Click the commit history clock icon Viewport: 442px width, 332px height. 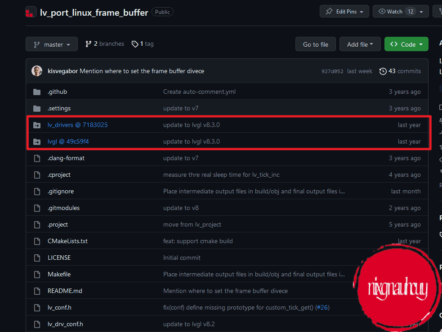pos(383,71)
